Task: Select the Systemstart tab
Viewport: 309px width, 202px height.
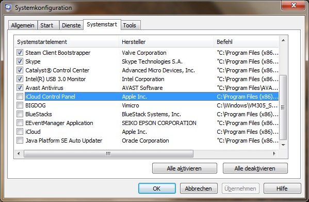Action: pyautogui.click(x=102, y=24)
